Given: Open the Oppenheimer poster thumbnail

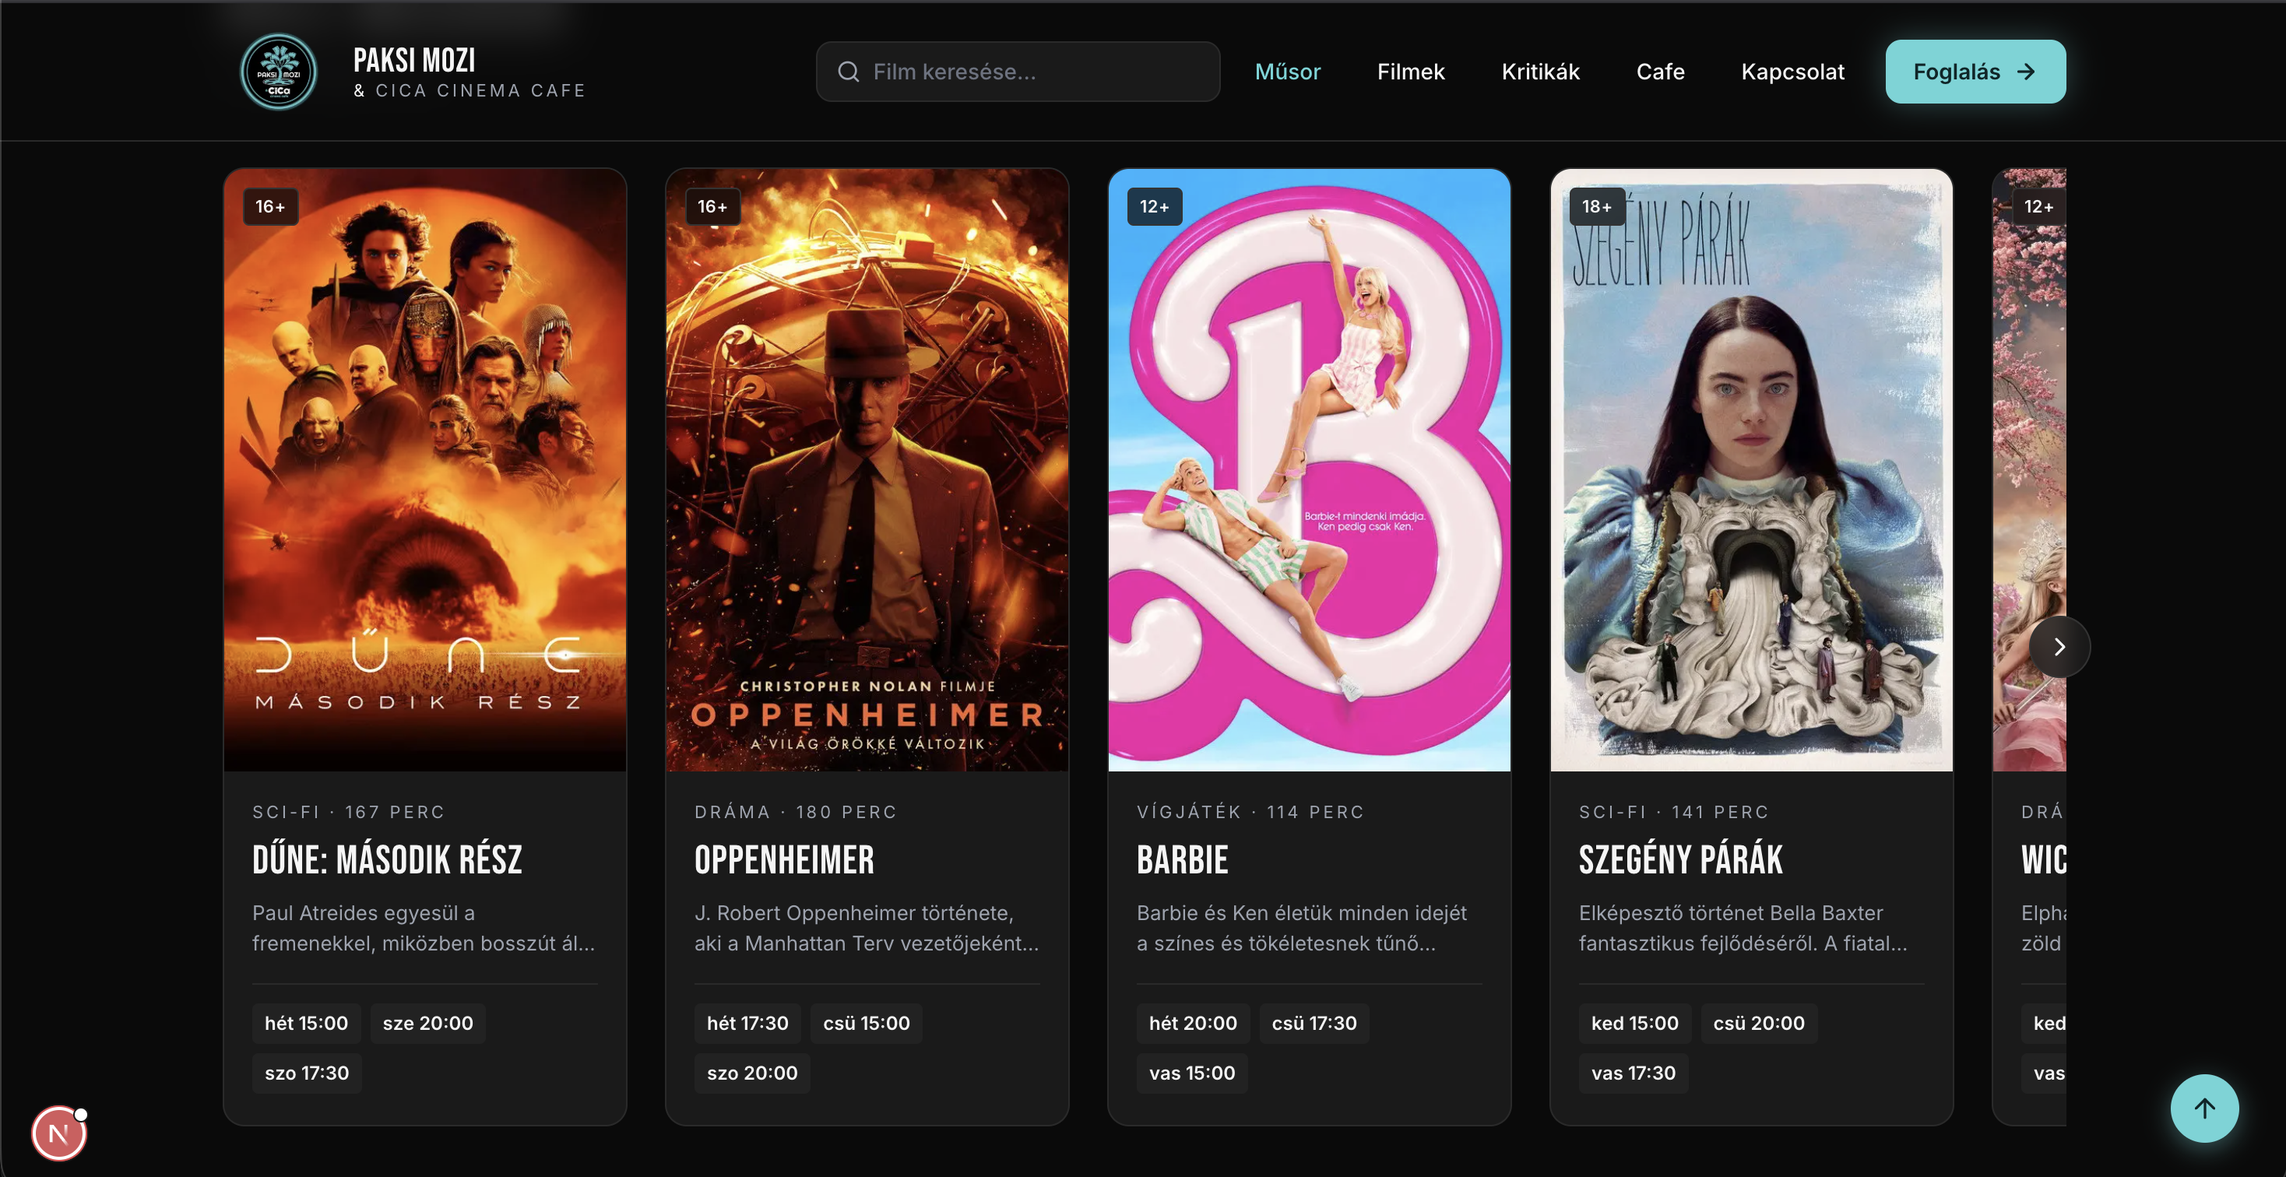Looking at the screenshot, I should (867, 470).
